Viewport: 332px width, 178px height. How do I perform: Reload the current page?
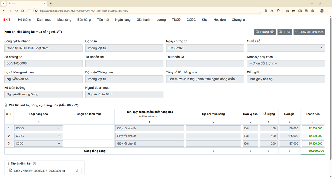click(16, 11)
